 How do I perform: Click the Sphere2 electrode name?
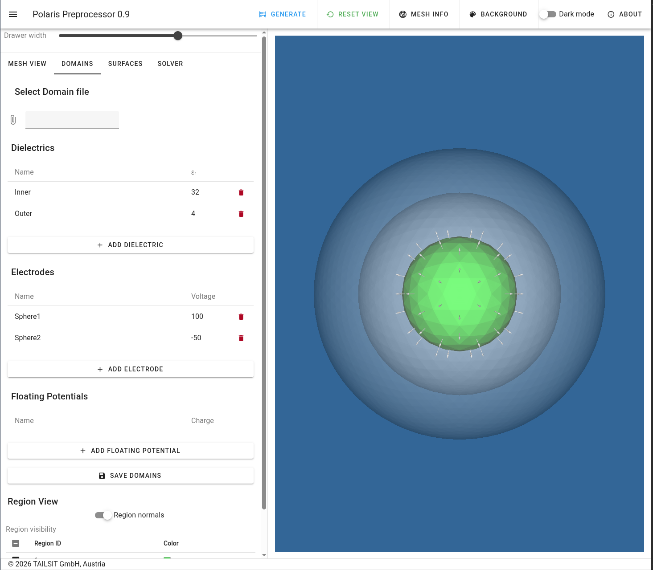[28, 338]
